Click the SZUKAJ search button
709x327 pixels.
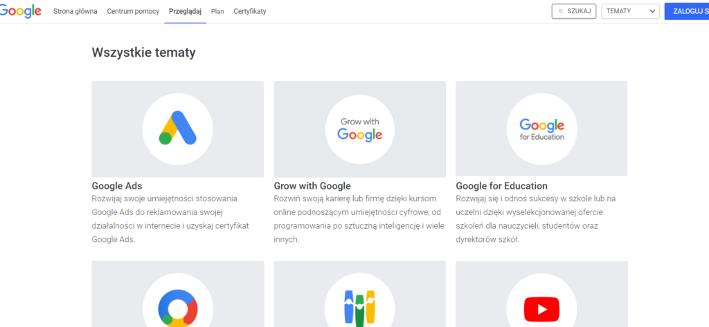tap(574, 11)
